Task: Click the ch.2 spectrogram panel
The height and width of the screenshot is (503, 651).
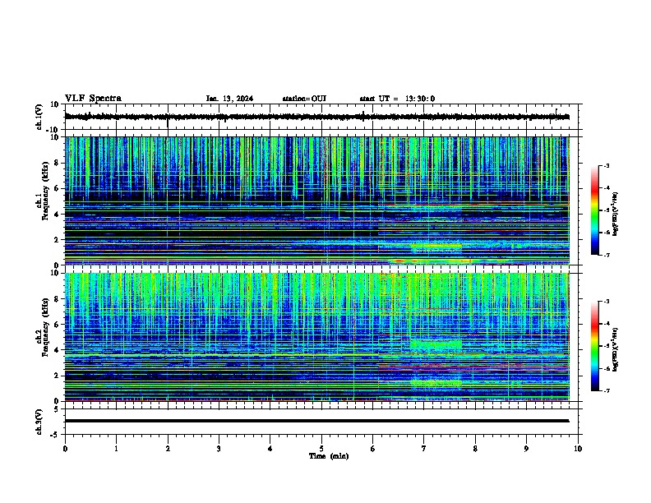Action: [x=316, y=337]
